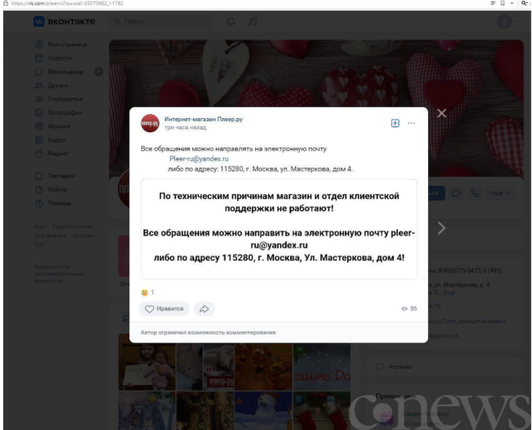This screenshot has height=430, width=532.
Task: Expand the Ещё footer dropdown
Action: pos(42,244)
